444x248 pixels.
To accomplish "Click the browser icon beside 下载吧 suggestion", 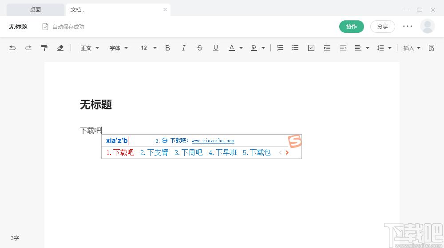I will coord(165,140).
